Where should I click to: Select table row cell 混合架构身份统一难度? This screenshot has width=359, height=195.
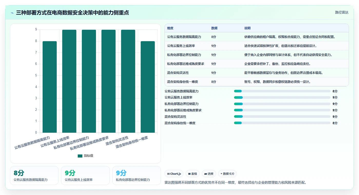click(182, 82)
